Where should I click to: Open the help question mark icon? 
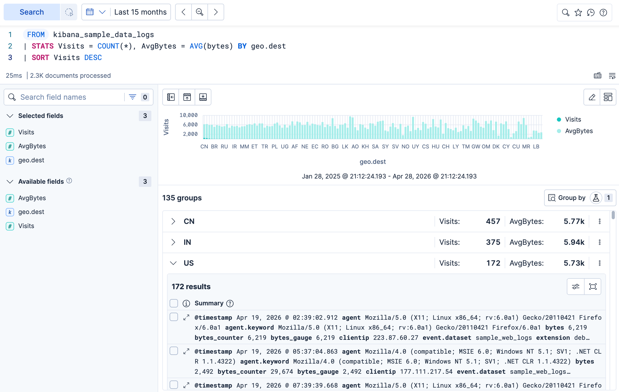603,12
